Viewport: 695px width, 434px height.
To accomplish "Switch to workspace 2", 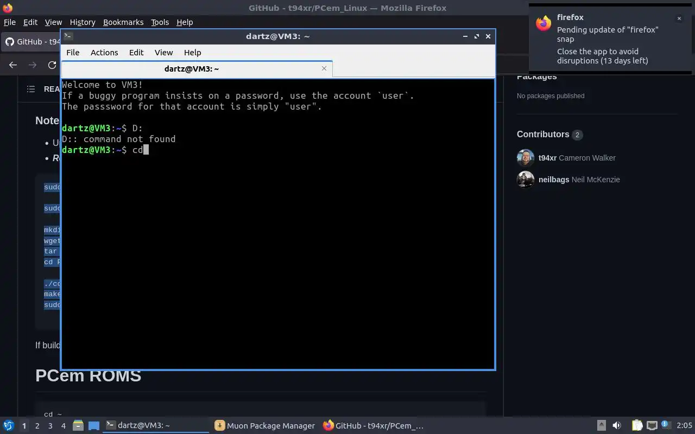I will [37, 426].
